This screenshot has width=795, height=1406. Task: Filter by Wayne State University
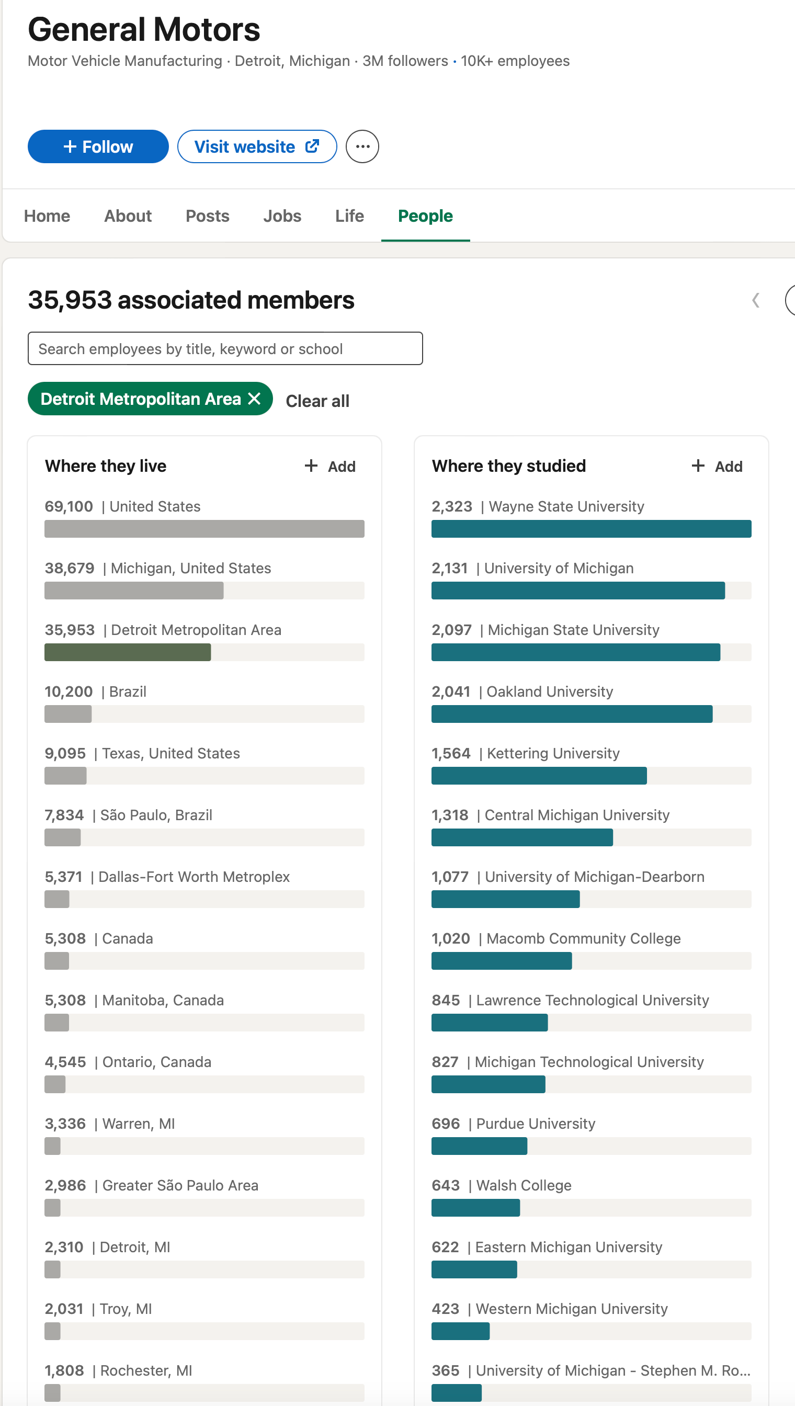coord(592,518)
